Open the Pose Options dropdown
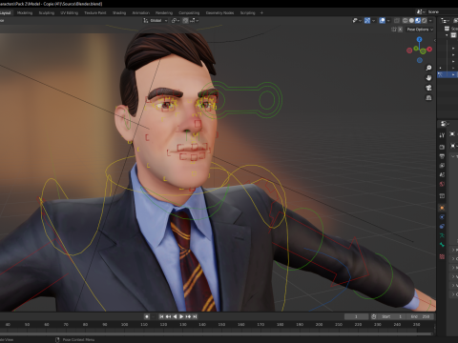 pos(420,30)
